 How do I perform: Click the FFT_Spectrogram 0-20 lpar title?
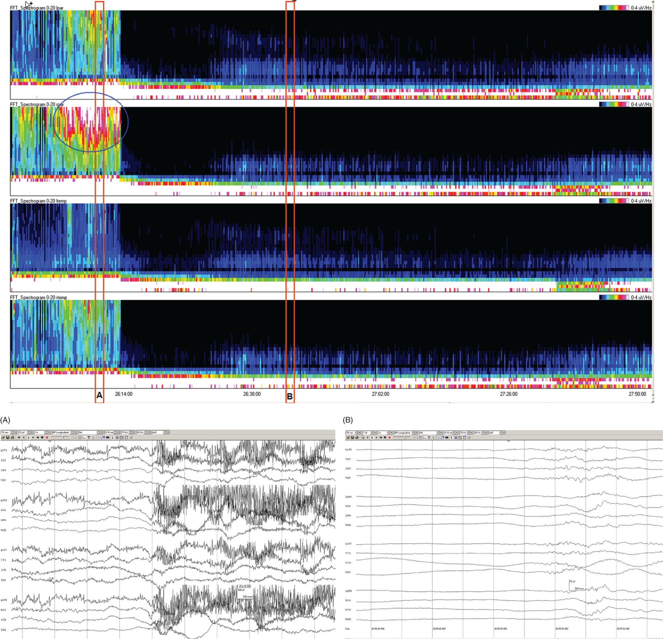pyautogui.click(x=37, y=7)
